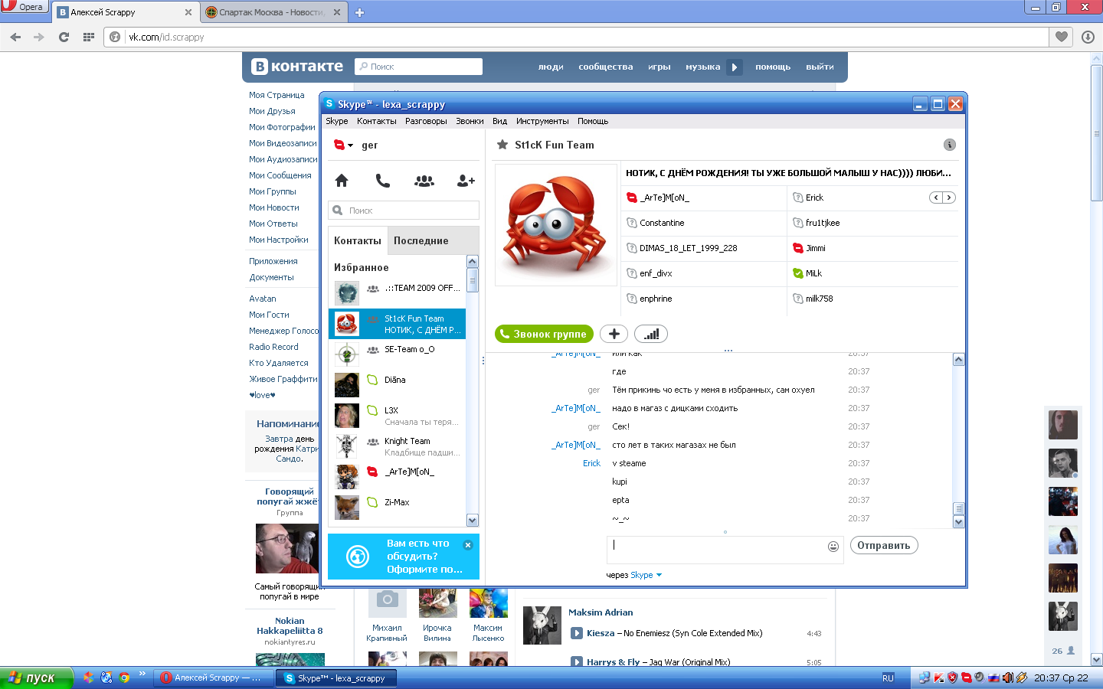1103x689 pixels.
Task: Close the Skype promo banner
Action: [468, 545]
